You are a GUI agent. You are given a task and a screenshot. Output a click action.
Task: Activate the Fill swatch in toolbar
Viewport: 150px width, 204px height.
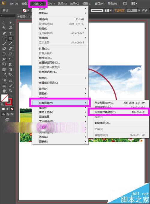click(x=5, y=98)
